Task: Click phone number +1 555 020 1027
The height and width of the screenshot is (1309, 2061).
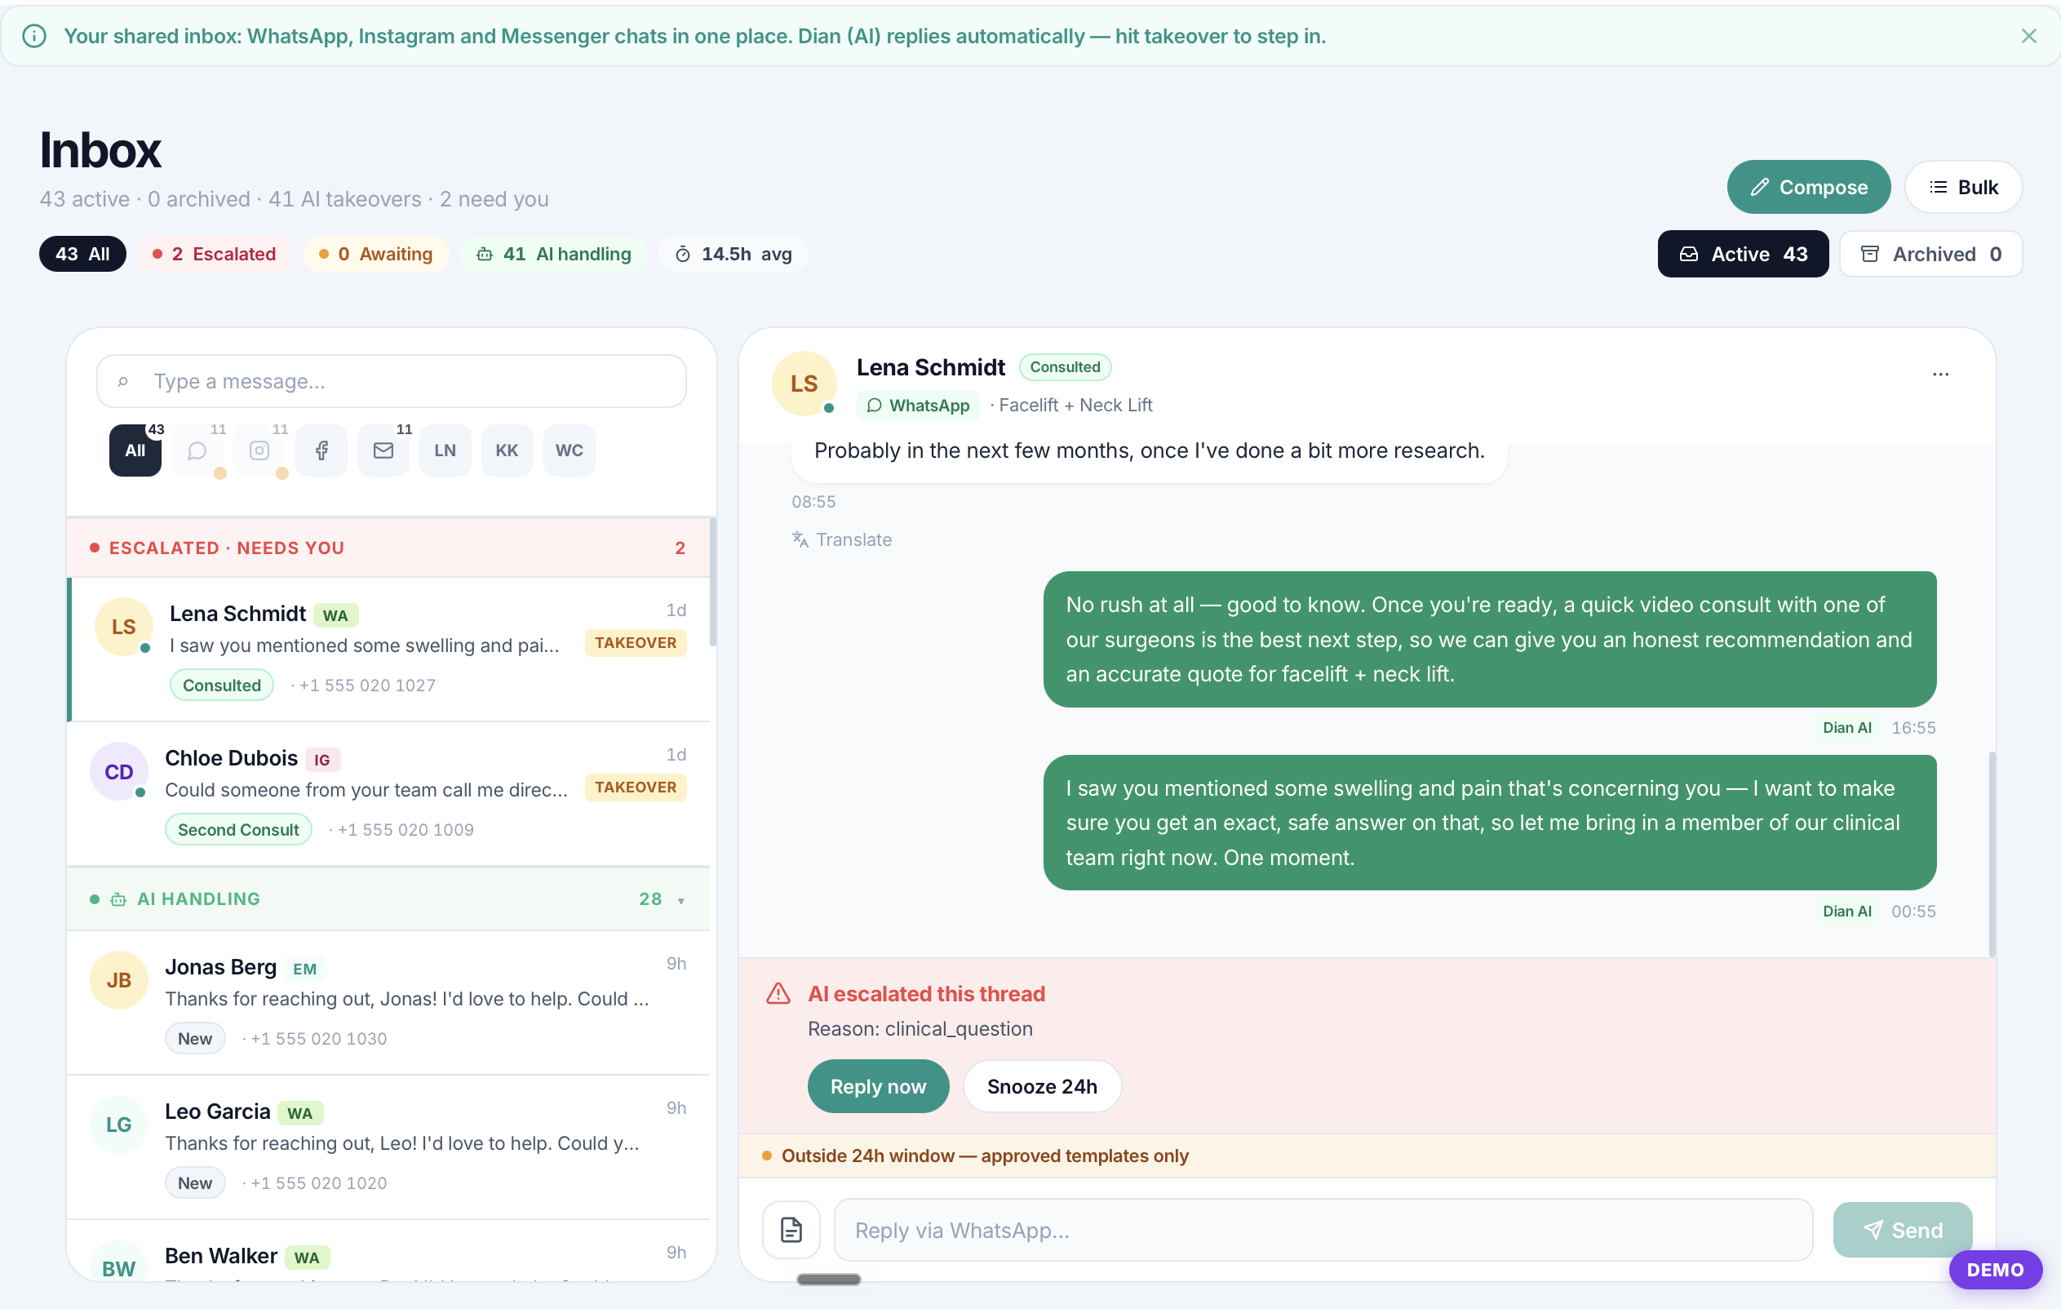Action: coord(367,685)
